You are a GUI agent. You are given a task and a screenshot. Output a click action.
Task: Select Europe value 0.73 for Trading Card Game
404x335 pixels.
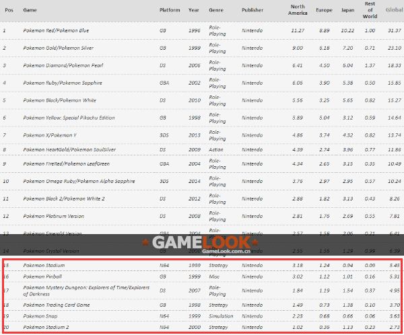tap(325, 305)
